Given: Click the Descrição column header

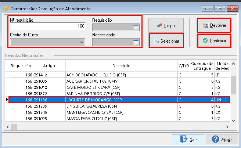Looking at the screenshot, I should 122,66.
